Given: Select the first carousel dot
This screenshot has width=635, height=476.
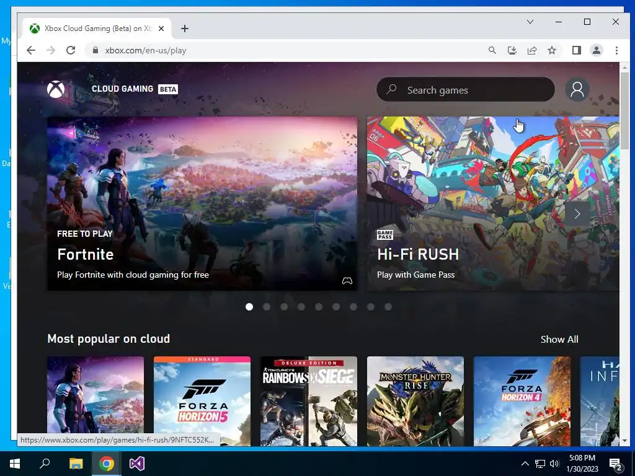Looking at the screenshot, I should (249, 307).
